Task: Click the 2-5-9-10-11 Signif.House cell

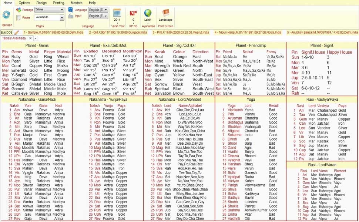Action: coord(312,78)
